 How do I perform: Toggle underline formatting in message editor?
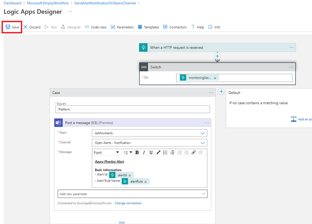[151, 153]
